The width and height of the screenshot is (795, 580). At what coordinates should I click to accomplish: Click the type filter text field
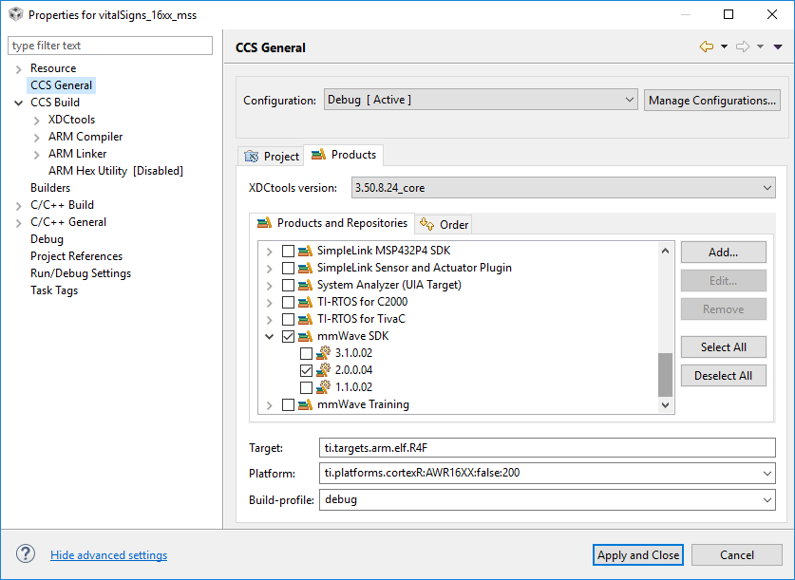point(110,46)
